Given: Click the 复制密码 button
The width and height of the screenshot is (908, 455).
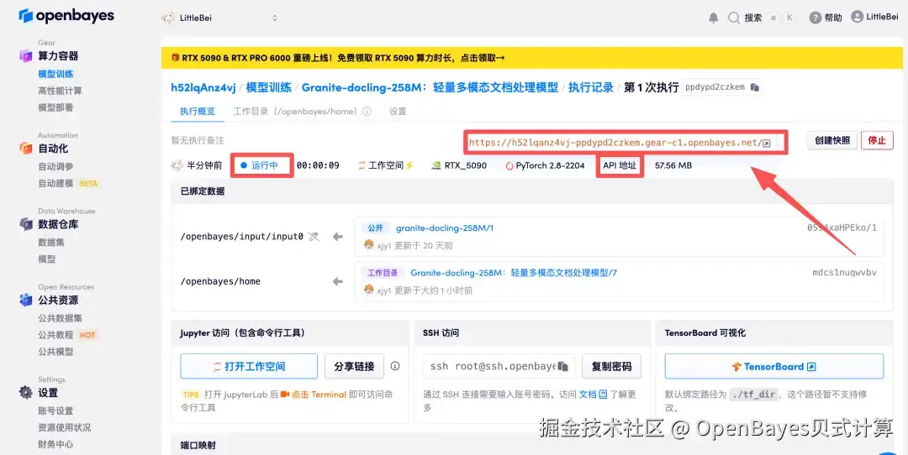Looking at the screenshot, I should coord(611,366).
